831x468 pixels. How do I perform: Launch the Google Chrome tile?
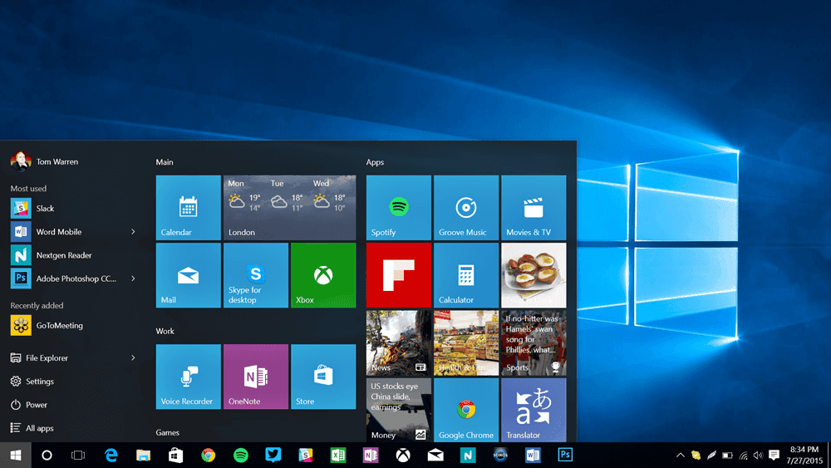[x=466, y=410]
